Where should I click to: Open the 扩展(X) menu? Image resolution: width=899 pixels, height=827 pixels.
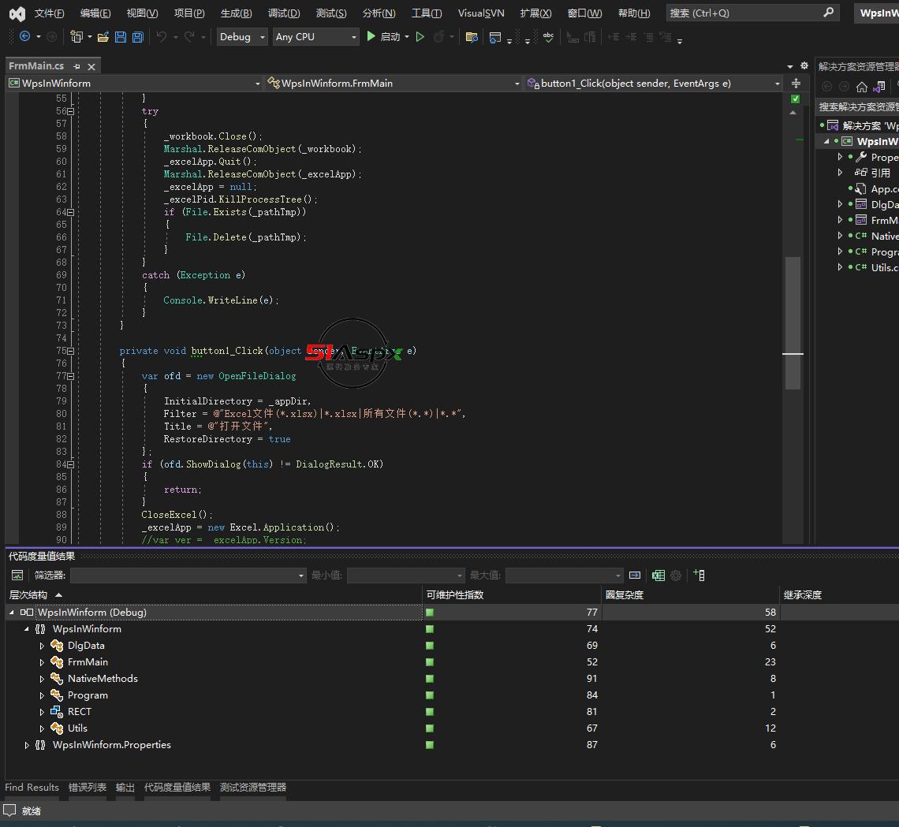tap(535, 13)
